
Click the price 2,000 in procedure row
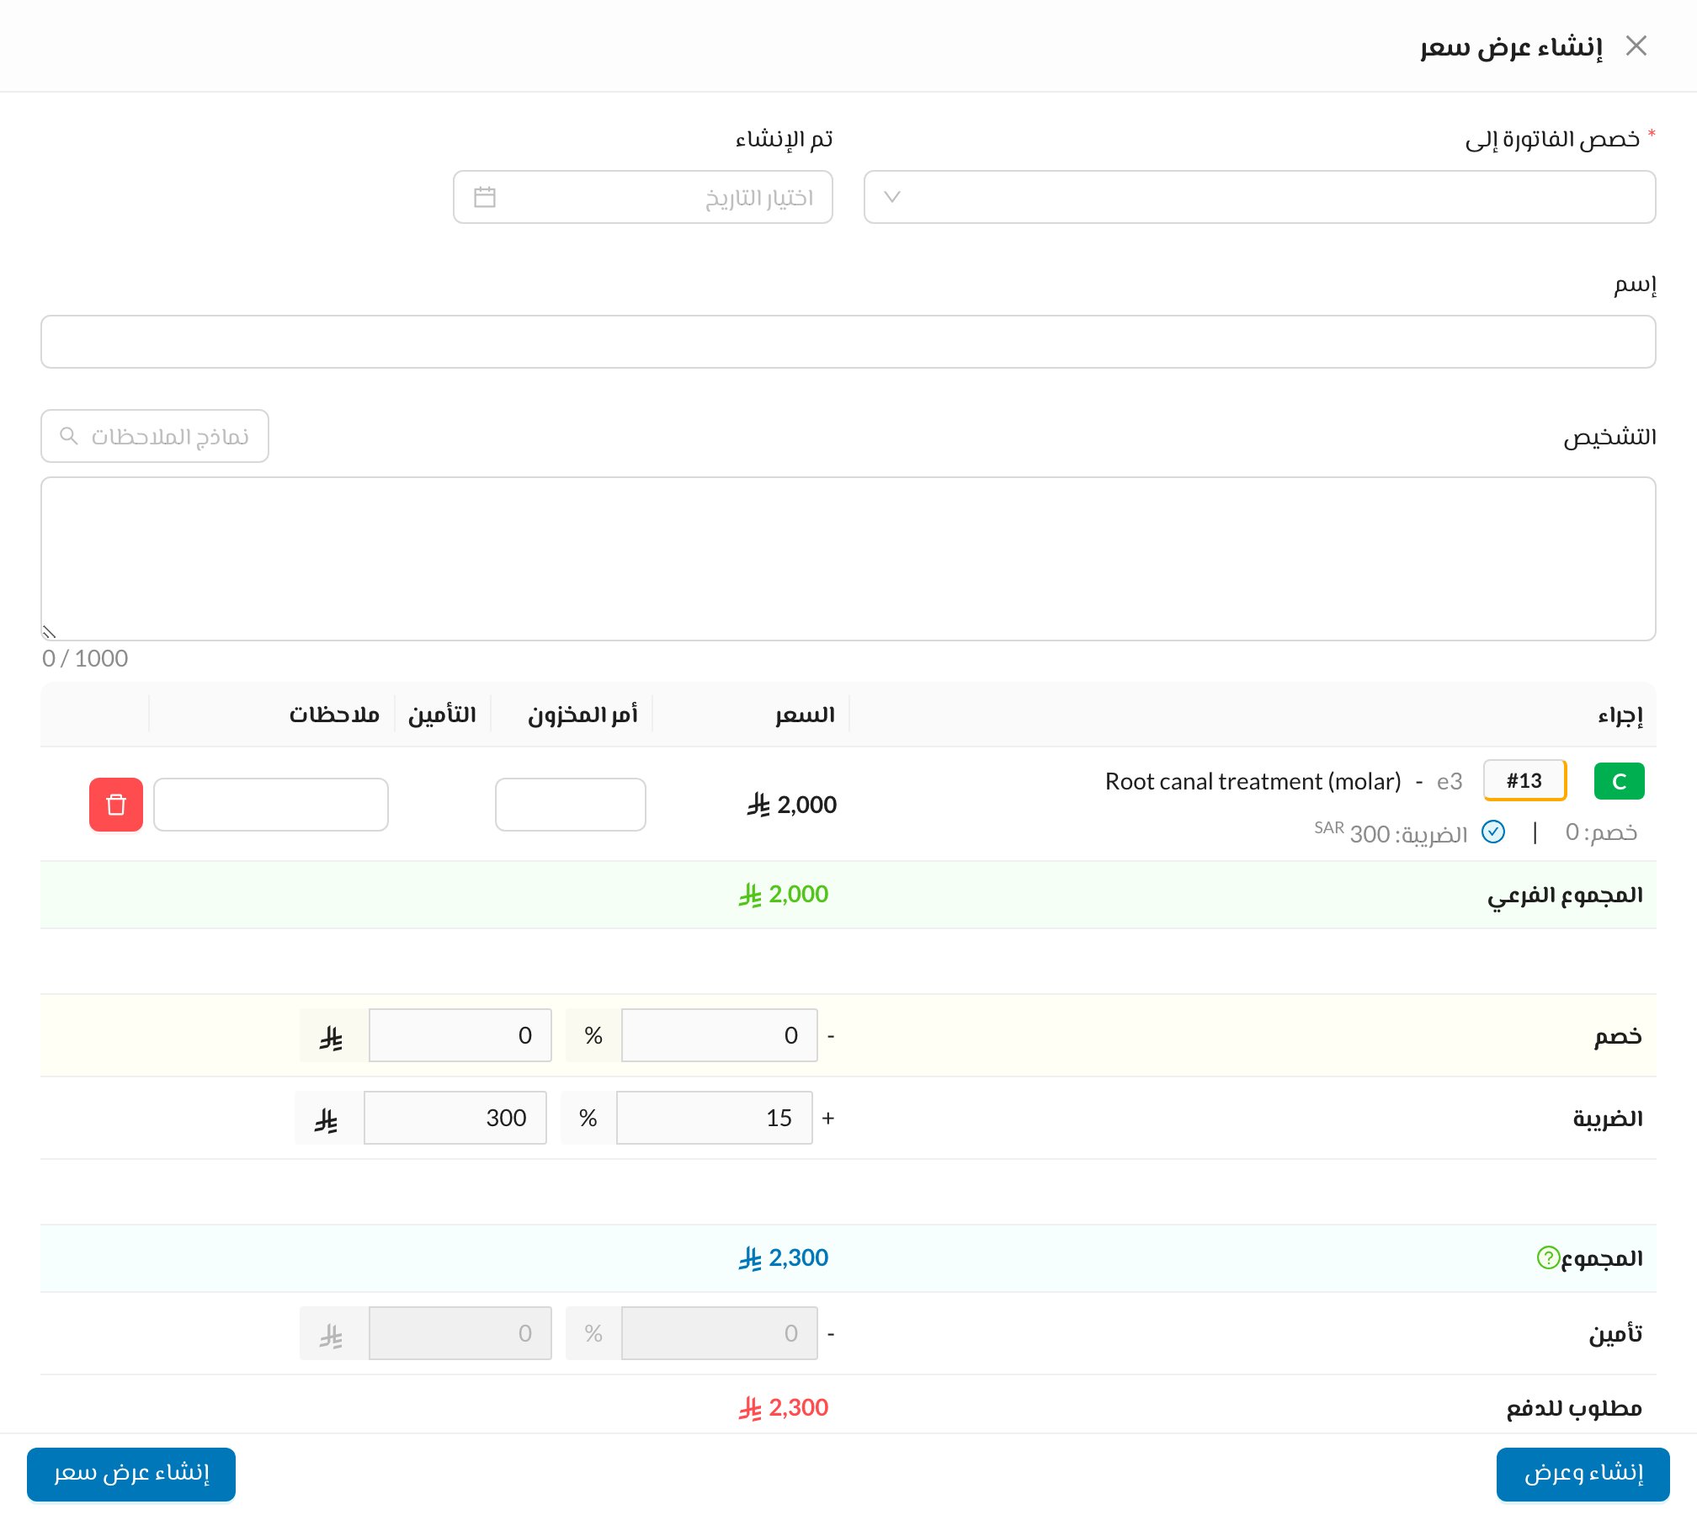point(792,805)
